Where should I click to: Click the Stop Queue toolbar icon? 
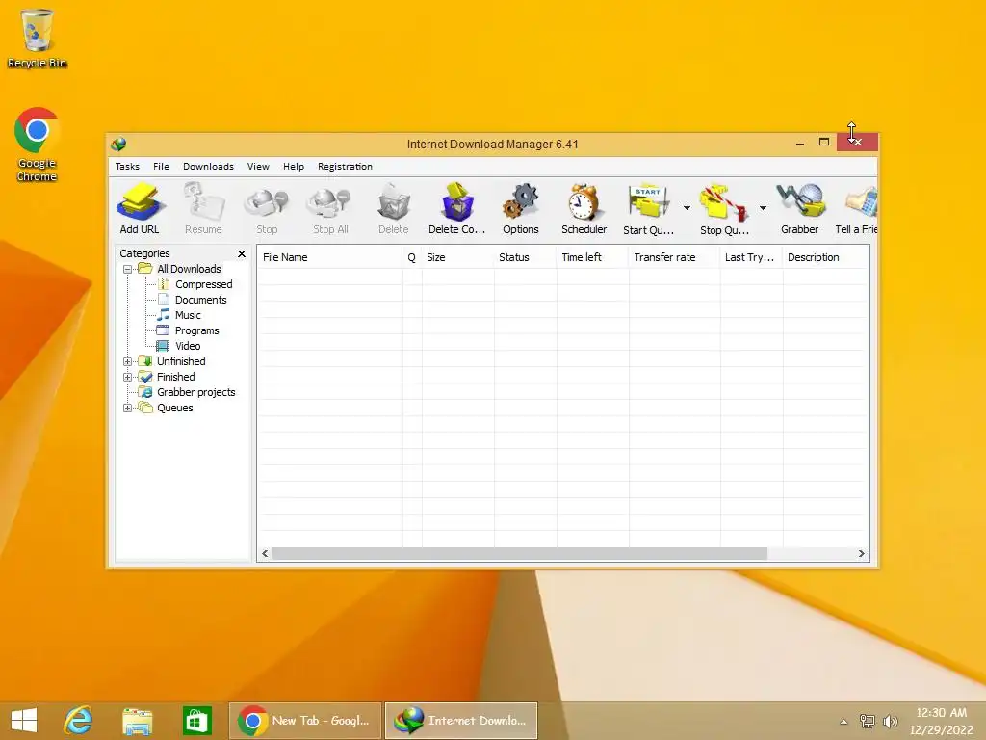point(724,209)
